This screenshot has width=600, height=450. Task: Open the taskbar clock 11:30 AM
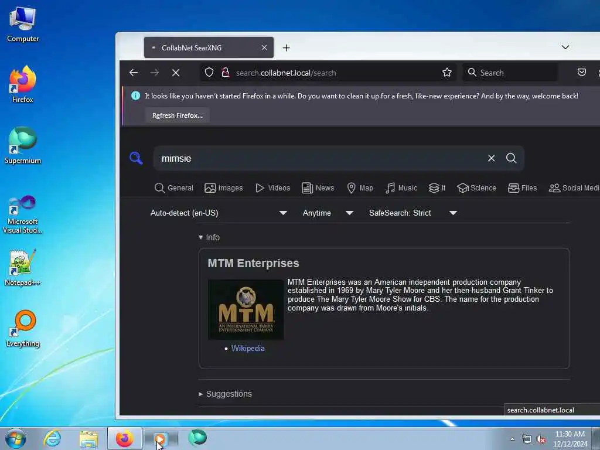(x=570, y=439)
